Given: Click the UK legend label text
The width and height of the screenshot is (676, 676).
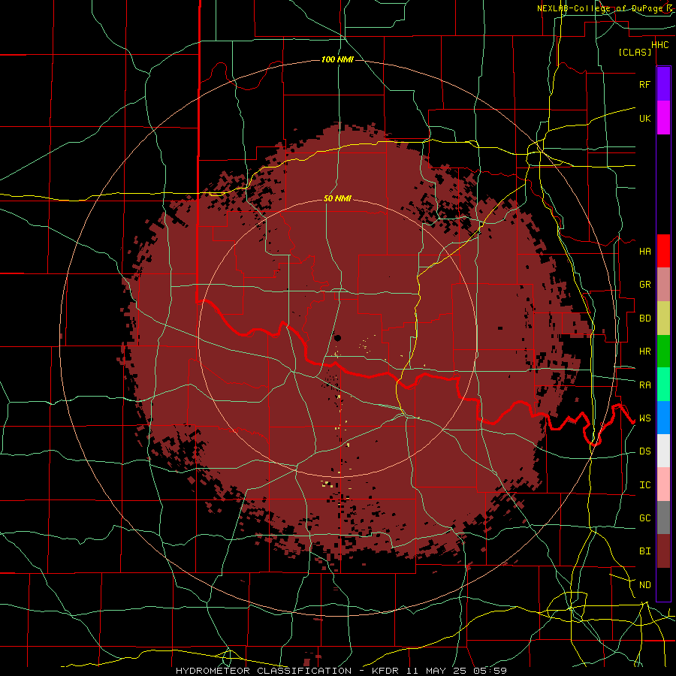Looking at the screenshot, I should 644,118.
